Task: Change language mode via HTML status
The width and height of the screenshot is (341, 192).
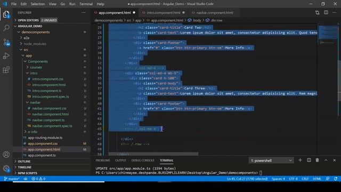Action: point(317,179)
